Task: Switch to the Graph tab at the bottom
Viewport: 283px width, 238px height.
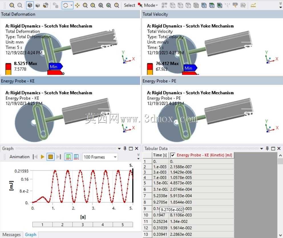Action: (31, 235)
